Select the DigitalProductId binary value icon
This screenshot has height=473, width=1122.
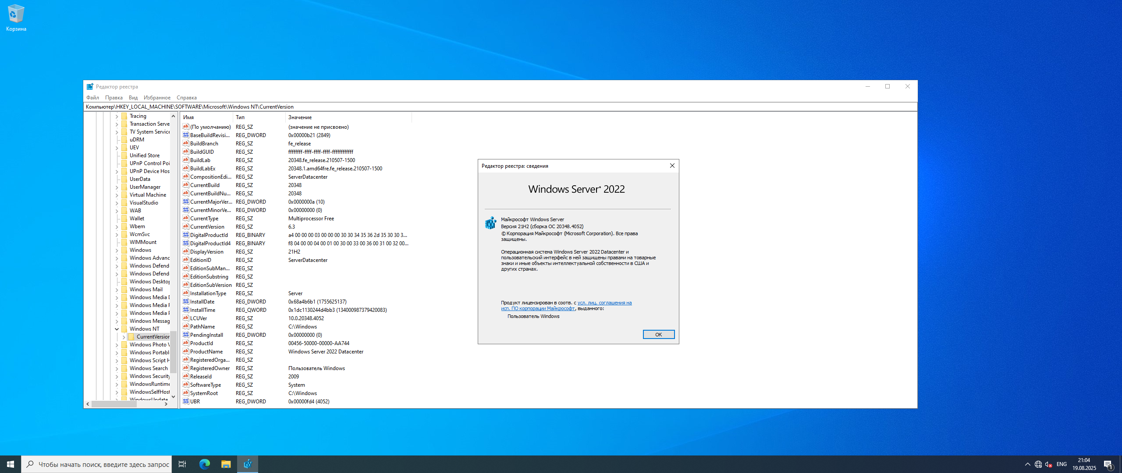click(186, 235)
